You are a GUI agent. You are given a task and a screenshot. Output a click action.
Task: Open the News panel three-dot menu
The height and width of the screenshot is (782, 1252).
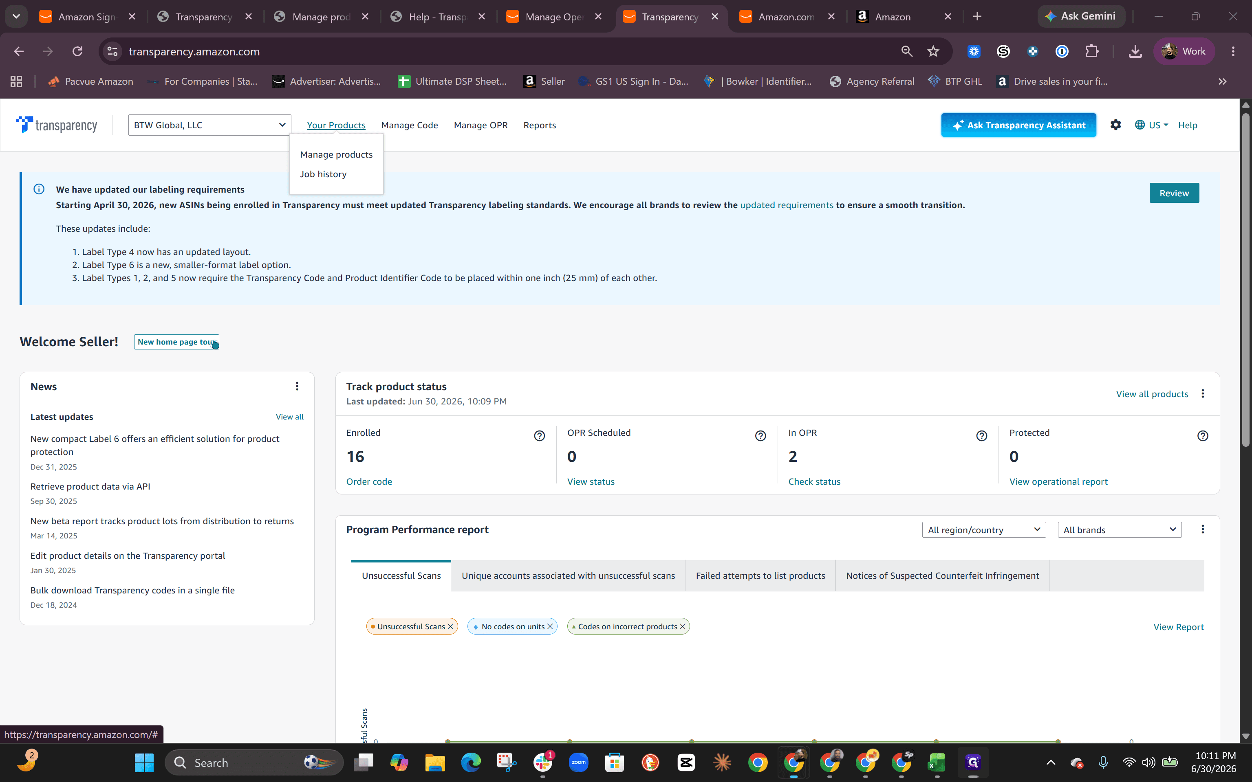297,387
